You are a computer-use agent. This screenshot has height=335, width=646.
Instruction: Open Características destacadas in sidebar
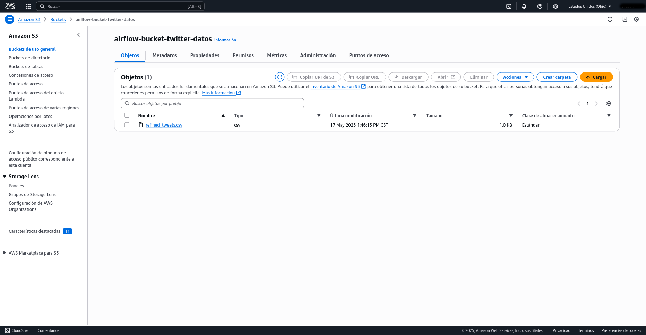[34, 231]
